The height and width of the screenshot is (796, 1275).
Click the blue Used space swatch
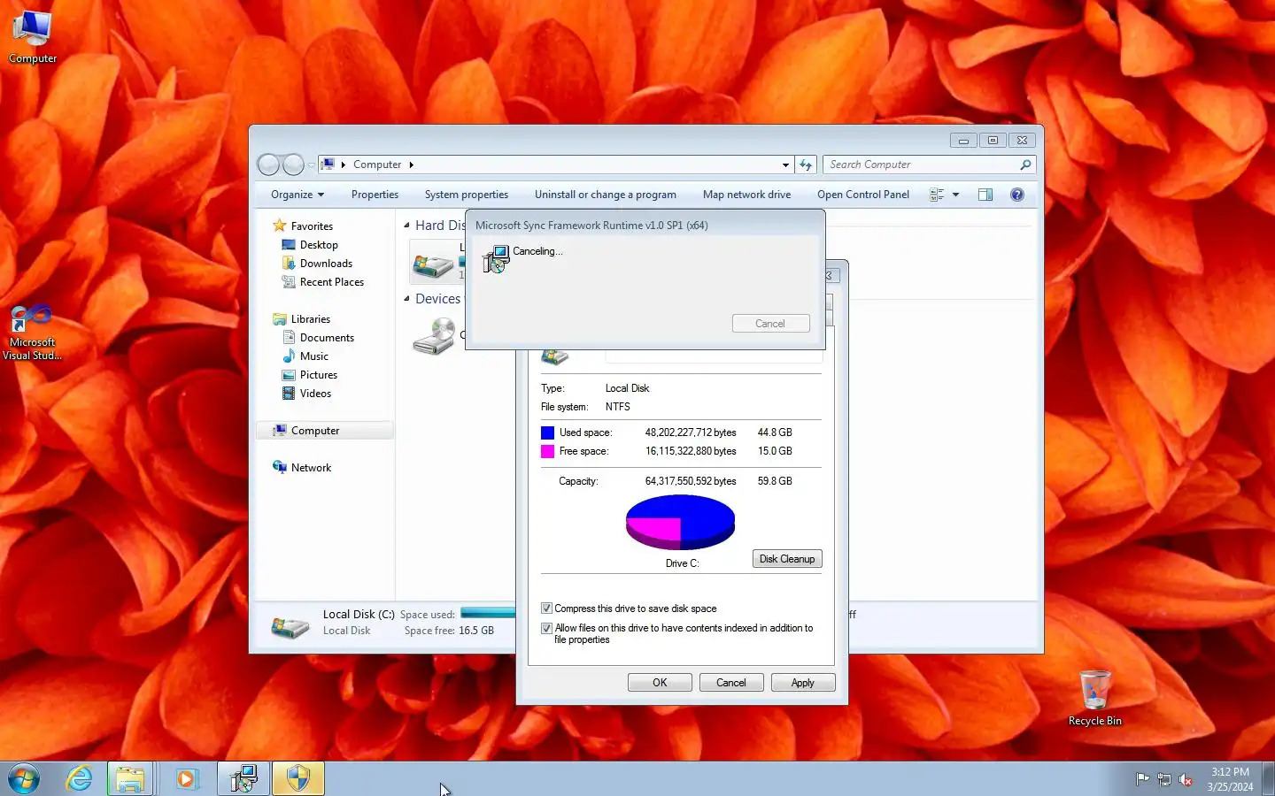[x=547, y=432]
